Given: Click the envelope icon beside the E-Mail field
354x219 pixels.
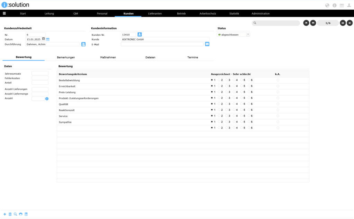Looking at the screenshot, I should point(207,44).
